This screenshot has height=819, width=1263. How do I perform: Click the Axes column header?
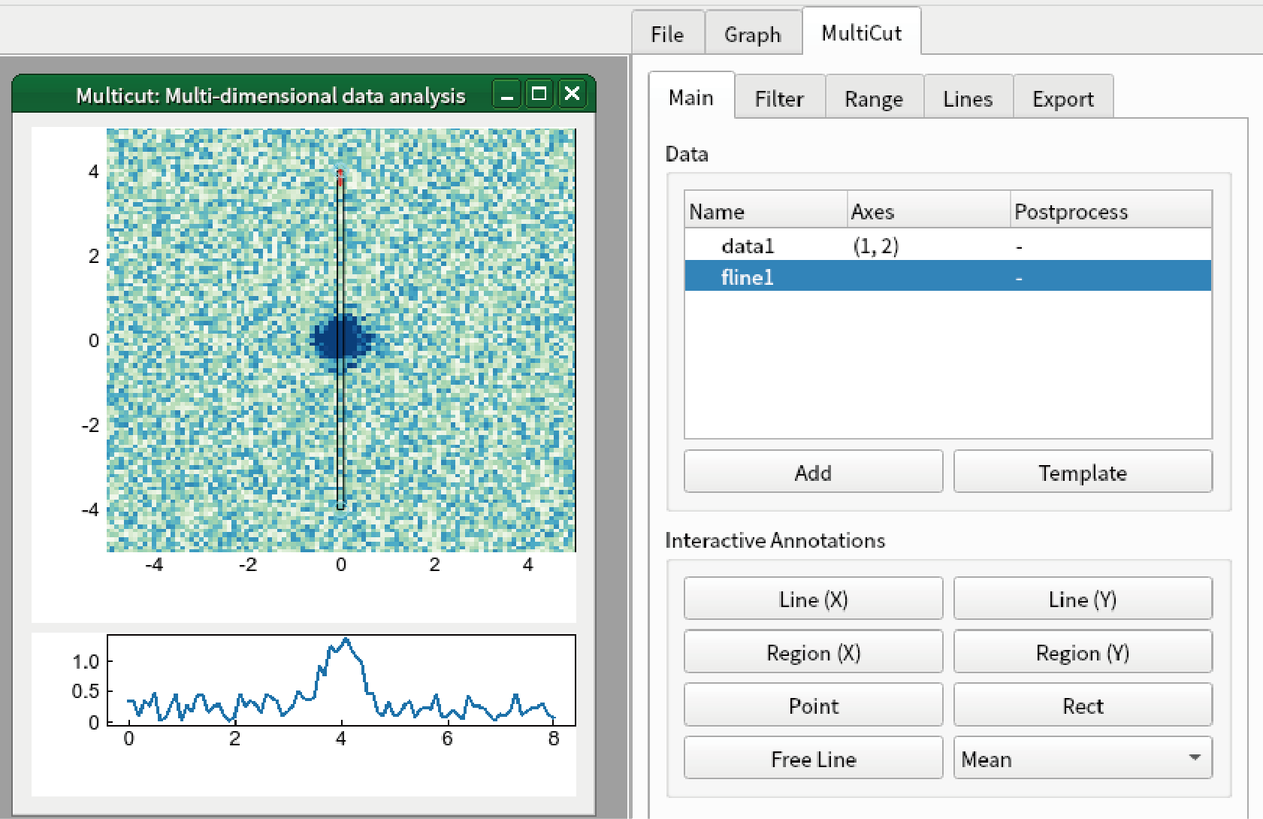click(x=928, y=211)
